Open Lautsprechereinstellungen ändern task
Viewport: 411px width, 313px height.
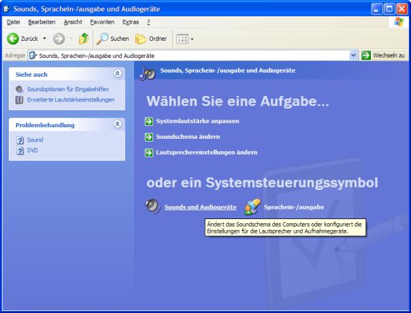(206, 152)
